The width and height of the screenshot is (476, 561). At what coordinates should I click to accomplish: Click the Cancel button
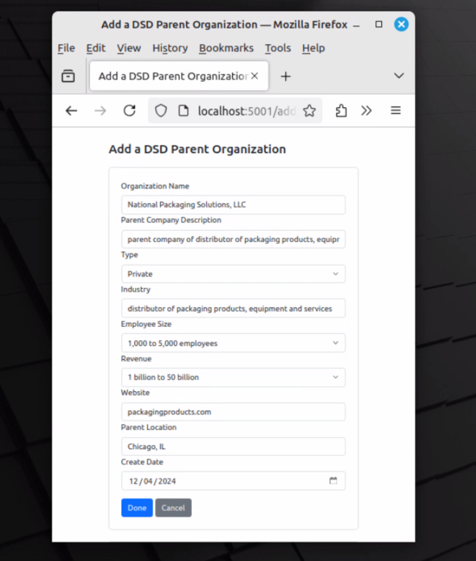tap(173, 508)
